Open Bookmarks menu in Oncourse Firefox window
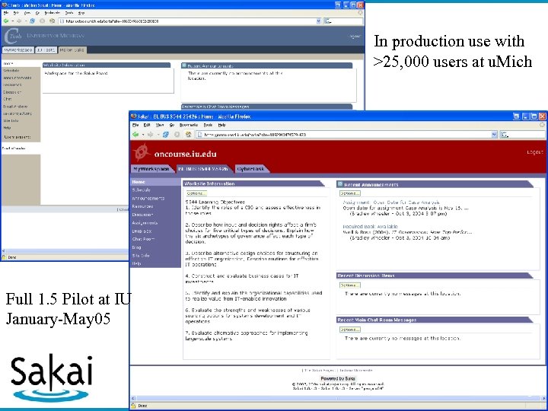The height and width of the screenshot is (411, 548). click(x=189, y=125)
